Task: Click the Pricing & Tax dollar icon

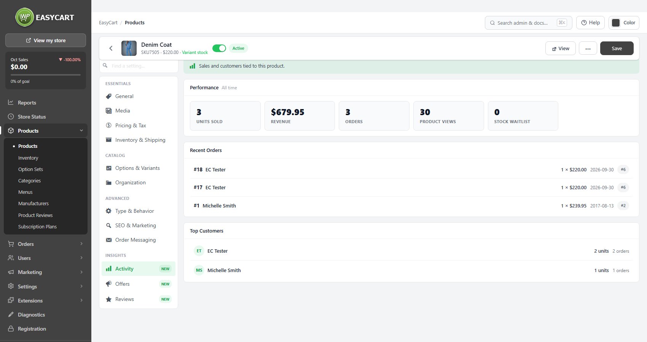Action: coord(108,125)
